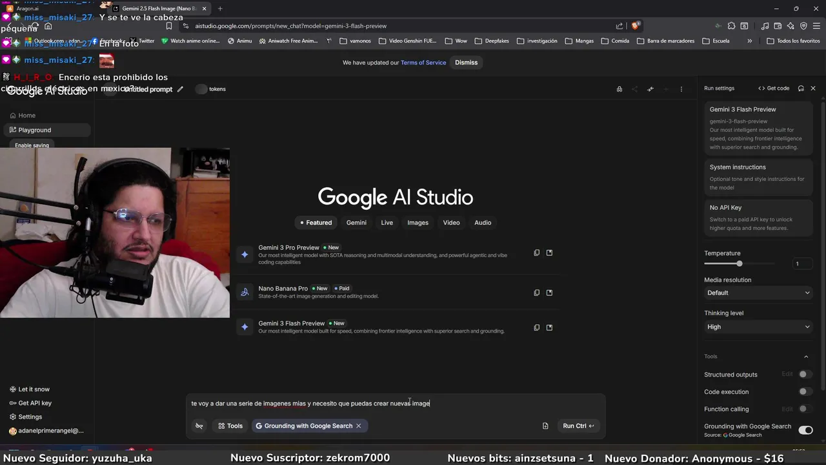Image resolution: width=826 pixels, height=465 pixels.
Task: Open Playground in sidebar
Action: tap(47, 130)
